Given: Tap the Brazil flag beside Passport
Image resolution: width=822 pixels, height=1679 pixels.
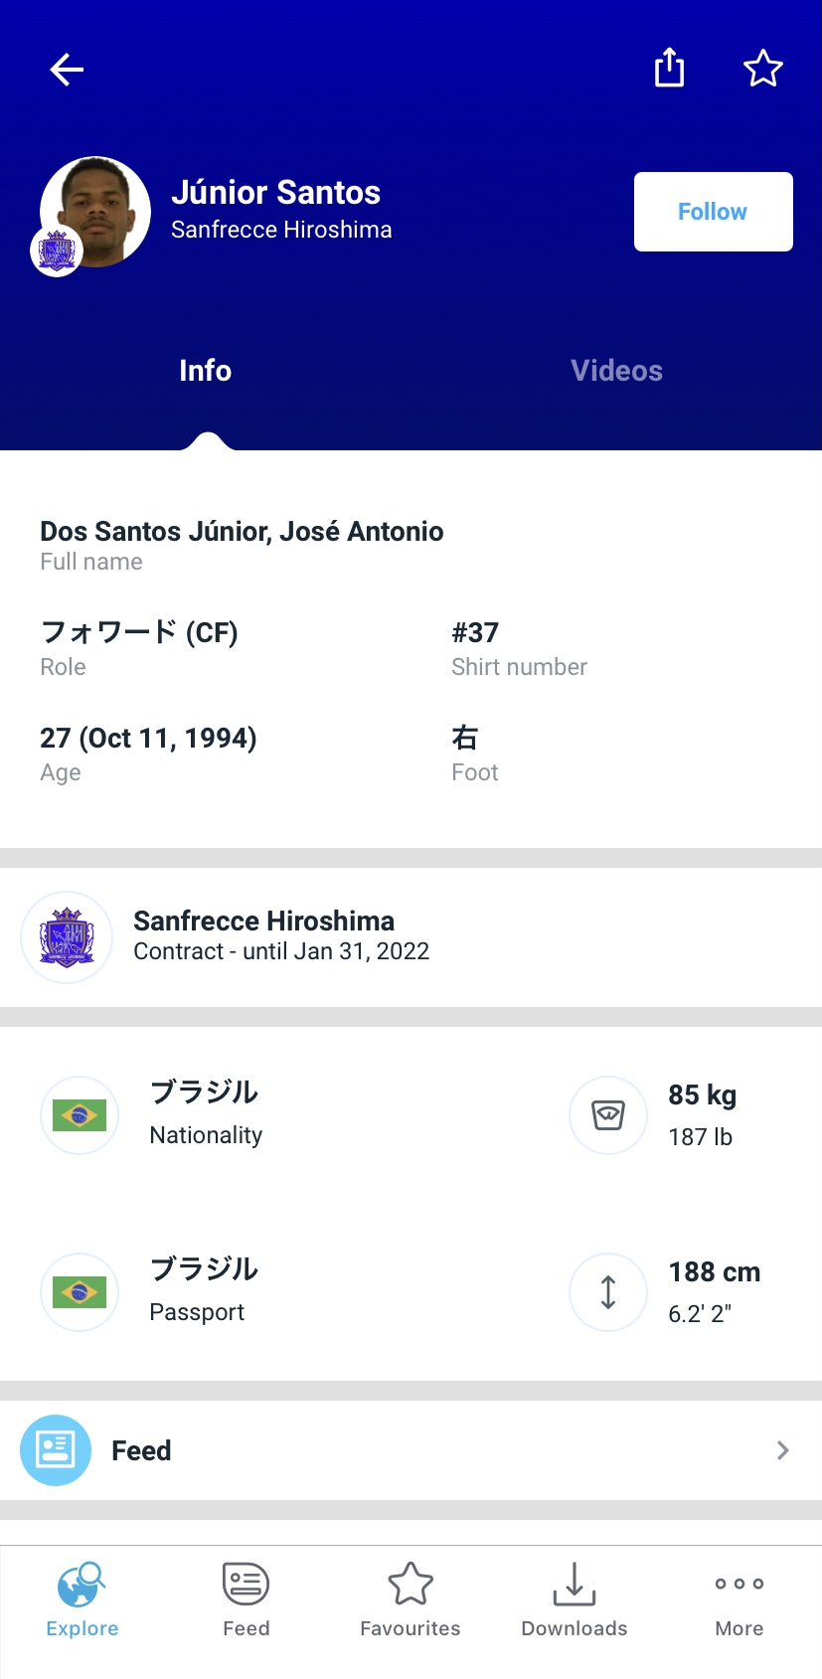Looking at the screenshot, I should (80, 1292).
